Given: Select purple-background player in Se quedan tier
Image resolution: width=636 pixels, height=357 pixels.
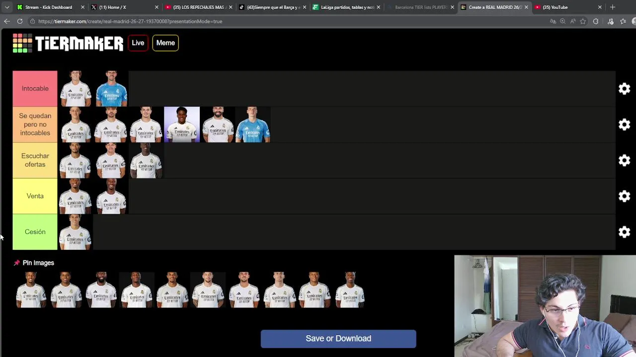Looking at the screenshot, I should tap(182, 124).
